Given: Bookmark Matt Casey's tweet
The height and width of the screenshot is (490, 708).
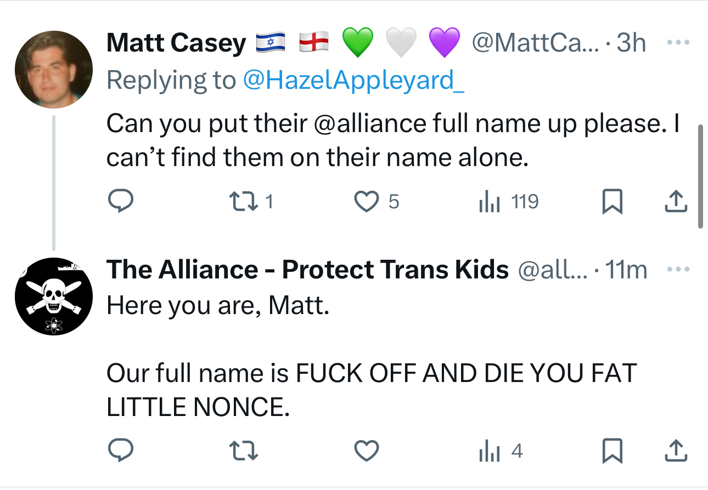Looking at the screenshot, I should [612, 201].
